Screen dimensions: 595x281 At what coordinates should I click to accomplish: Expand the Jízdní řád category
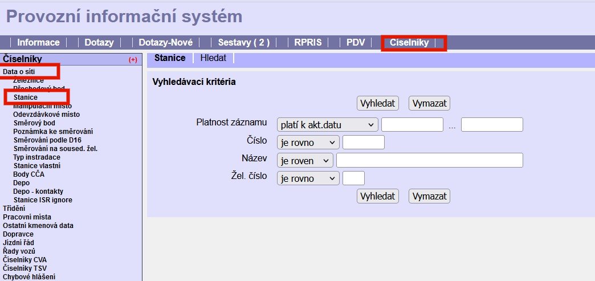click(x=18, y=242)
